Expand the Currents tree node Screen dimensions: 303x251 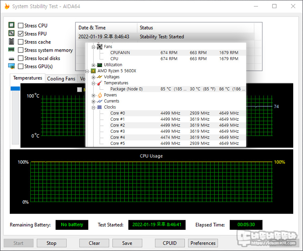tap(93, 101)
